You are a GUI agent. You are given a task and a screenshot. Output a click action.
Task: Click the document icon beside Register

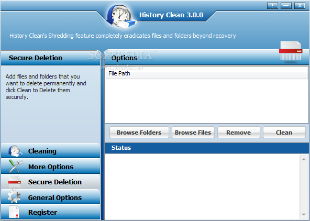[x=15, y=212]
